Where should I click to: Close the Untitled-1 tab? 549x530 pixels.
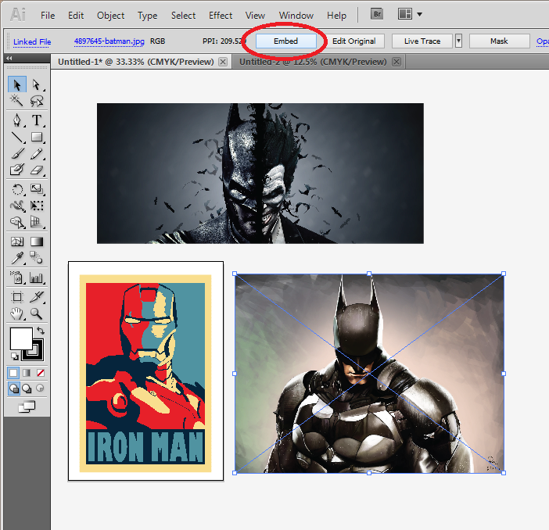click(223, 62)
